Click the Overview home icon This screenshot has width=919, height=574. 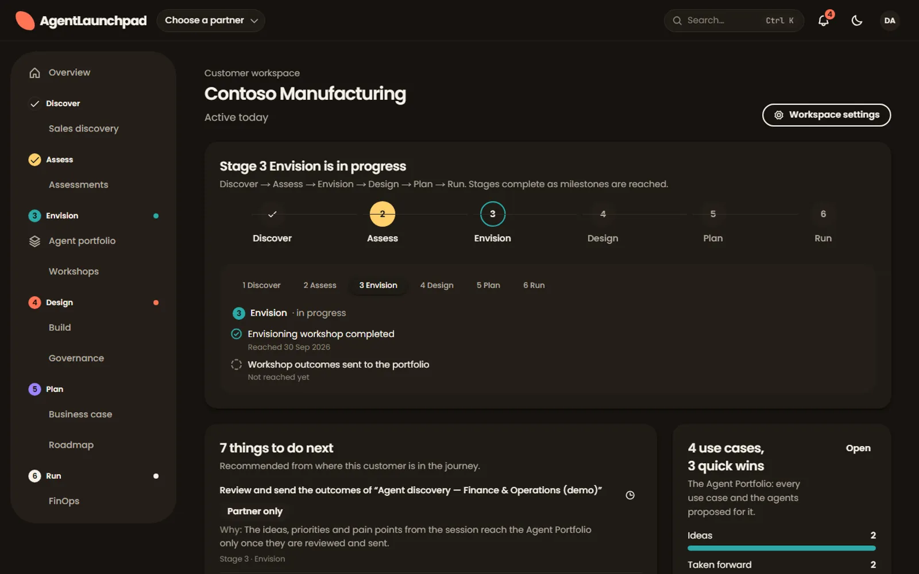tap(35, 73)
